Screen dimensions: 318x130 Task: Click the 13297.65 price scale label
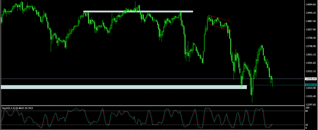click(312, 105)
